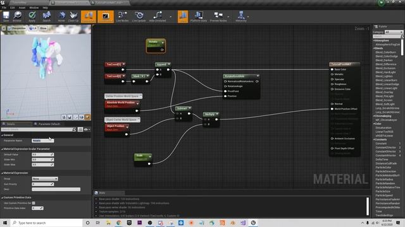Select the plane preview shape icon
Viewport: 405px width, 227px height.
pyautogui.click(x=76, y=117)
